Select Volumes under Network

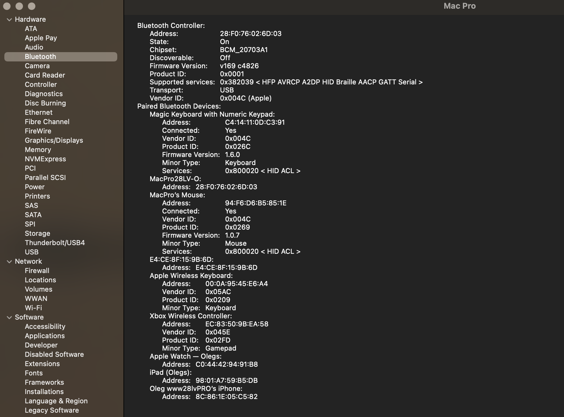coord(39,289)
